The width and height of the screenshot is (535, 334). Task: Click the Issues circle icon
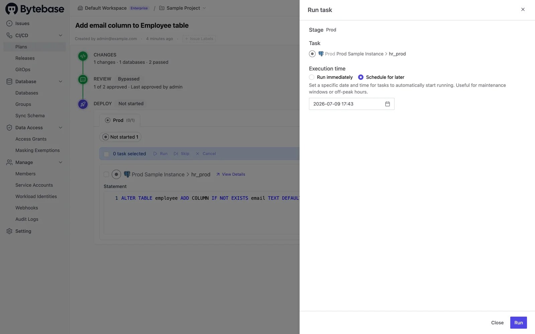(x=9, y=23)
